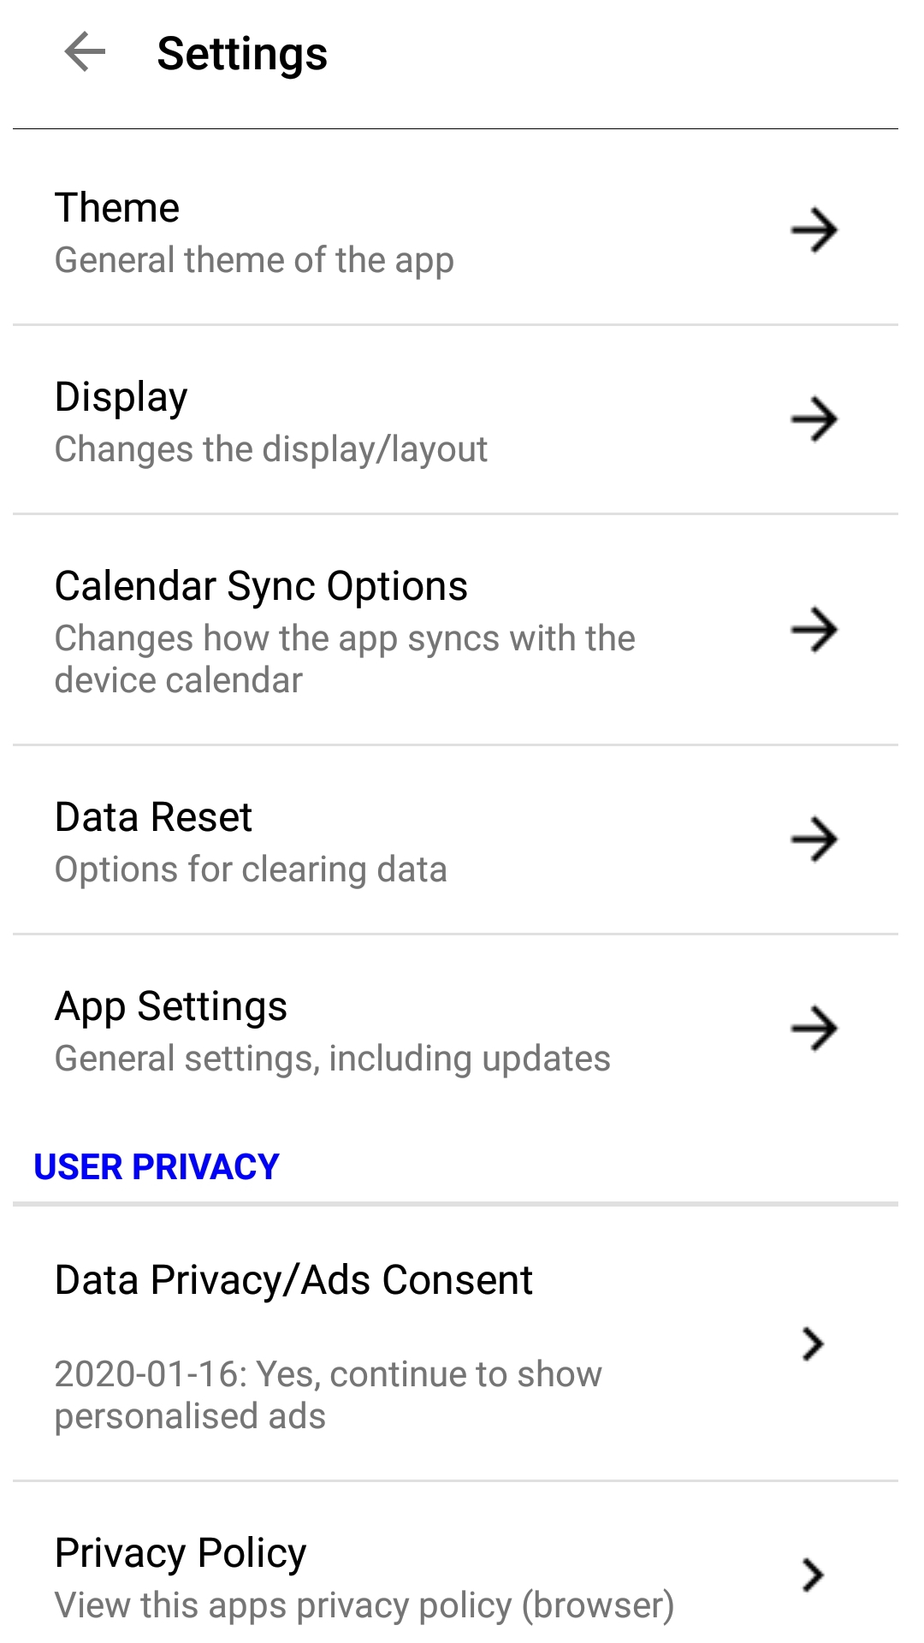Tap 'Options for clearing data' subtitle
The width and height of the screenshot is (924, 1643).
[251, 869]
